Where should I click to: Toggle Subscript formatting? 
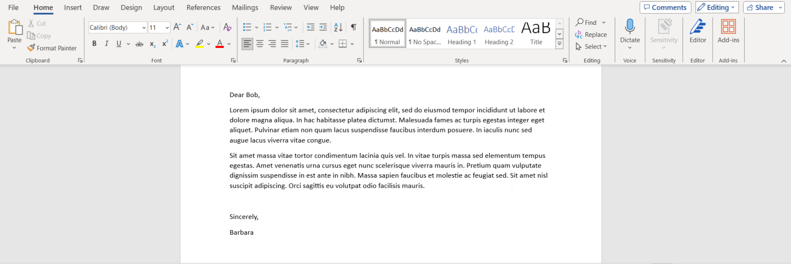point(153,43)
